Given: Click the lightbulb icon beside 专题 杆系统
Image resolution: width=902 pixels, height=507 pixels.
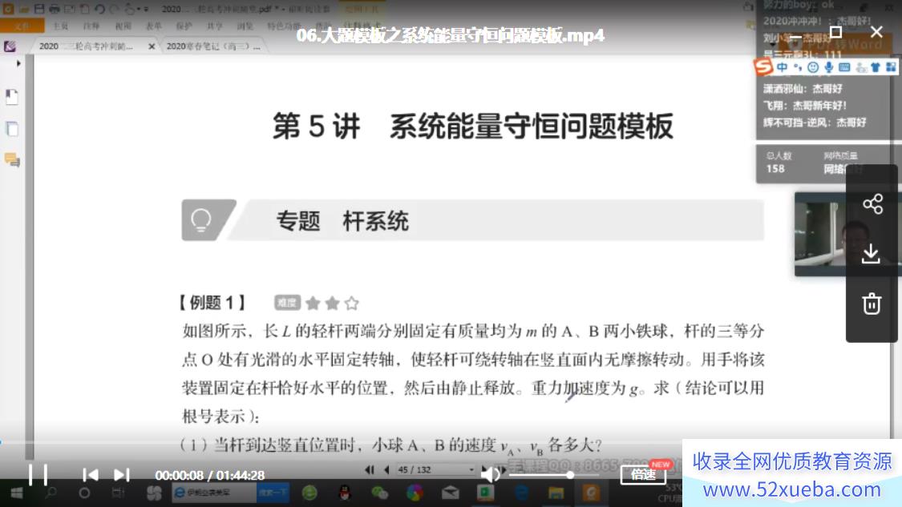Looking at the screenshot, I should [x=201, y=219].
